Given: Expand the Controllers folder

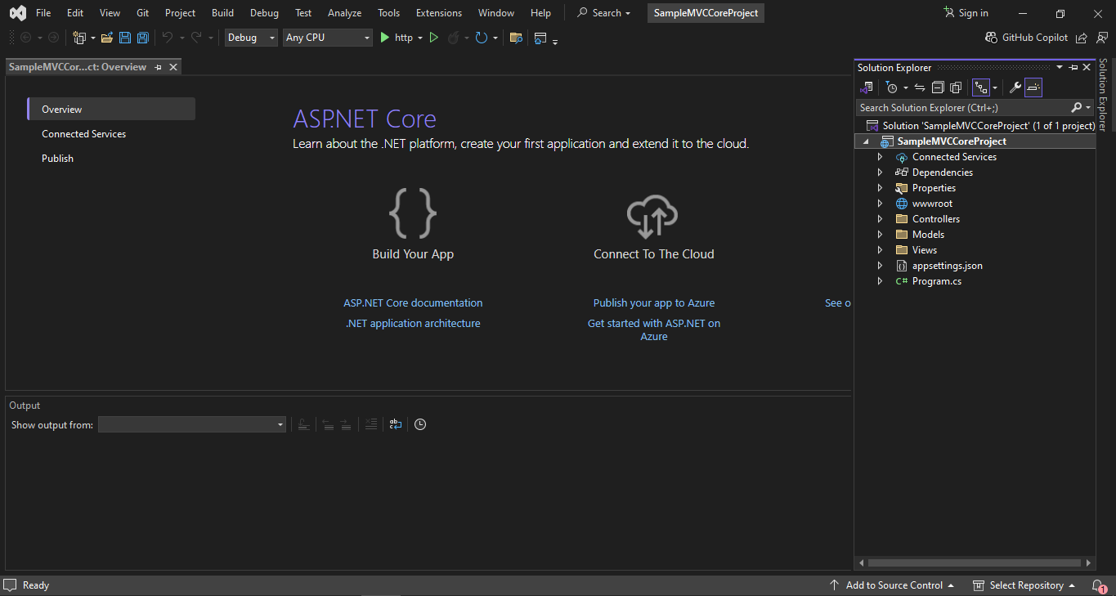Looking at the screenshot, I should tap(880, 218).
